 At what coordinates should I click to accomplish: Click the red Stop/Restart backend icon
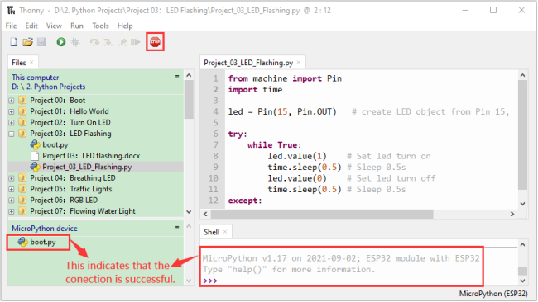click(155, 42)
